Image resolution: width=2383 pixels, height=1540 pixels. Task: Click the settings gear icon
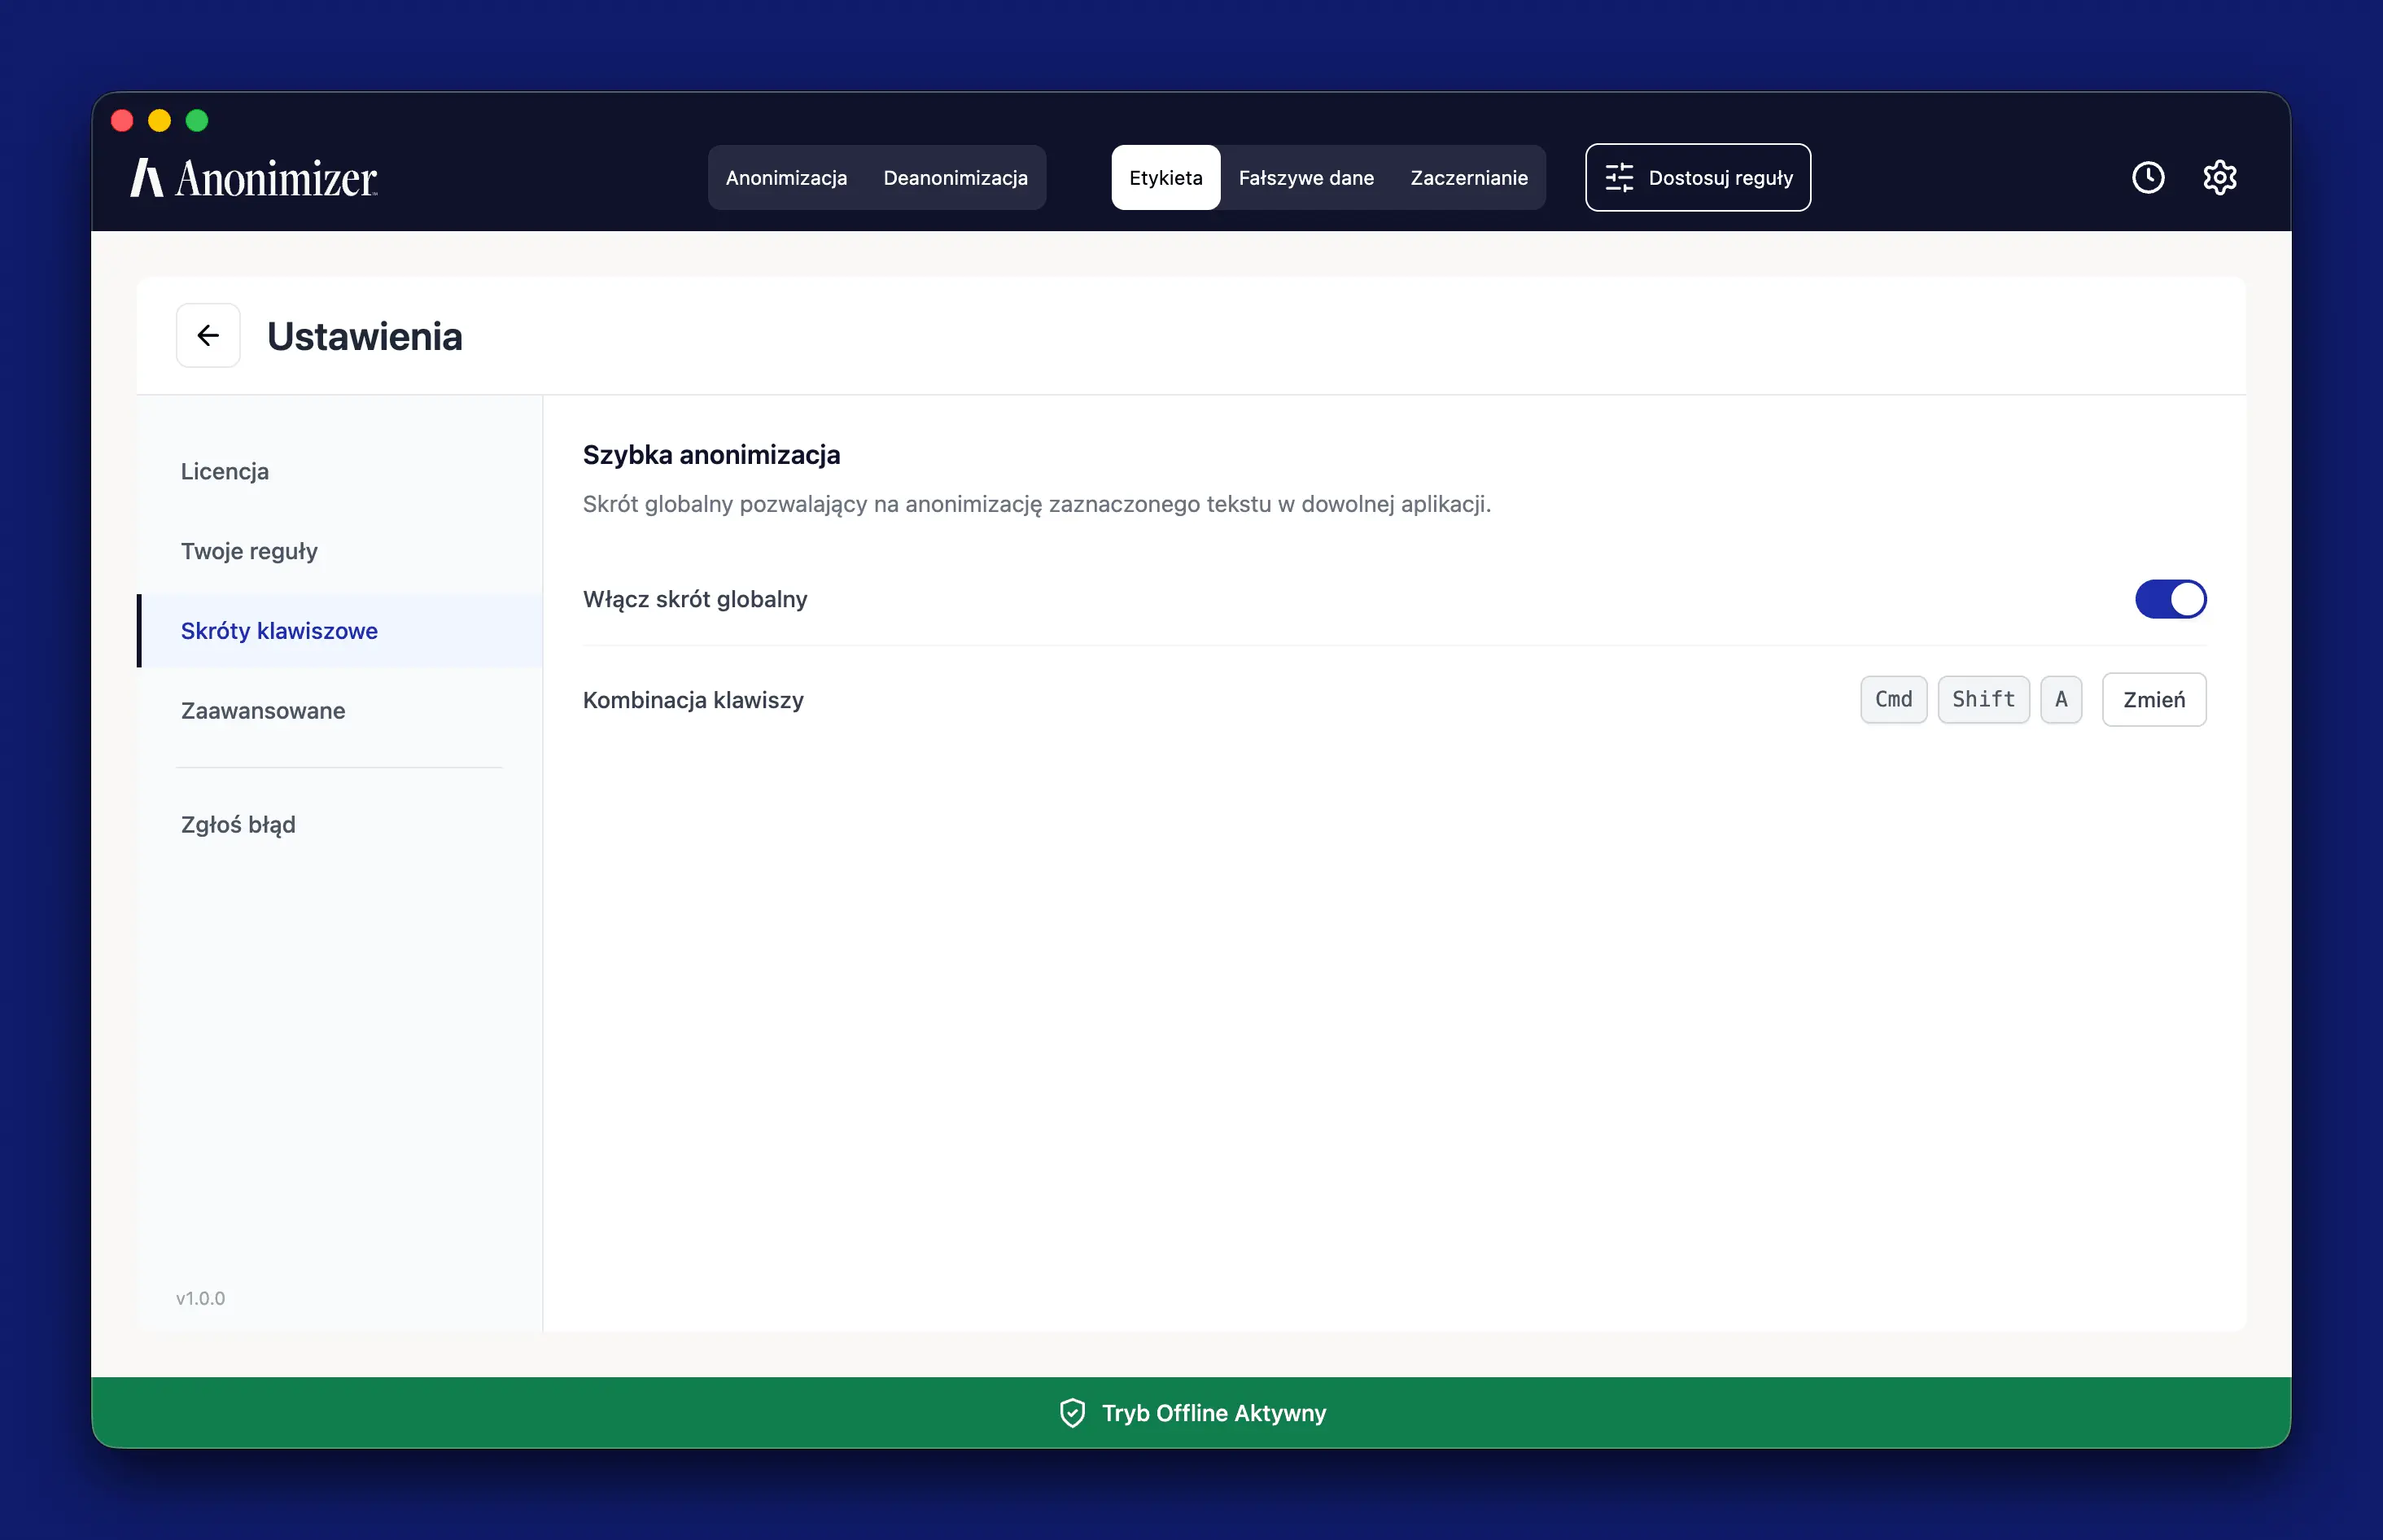pos(2219,177)
